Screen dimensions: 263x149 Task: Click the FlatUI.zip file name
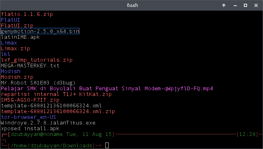click(17, 26)
